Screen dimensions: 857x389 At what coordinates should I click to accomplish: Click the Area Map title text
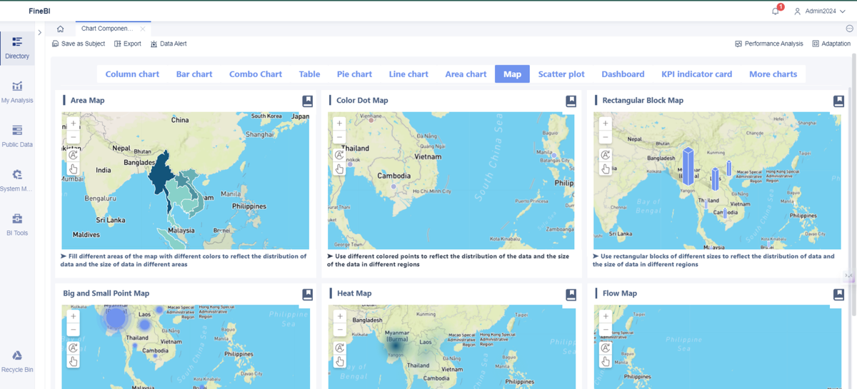tap(87, 101)
